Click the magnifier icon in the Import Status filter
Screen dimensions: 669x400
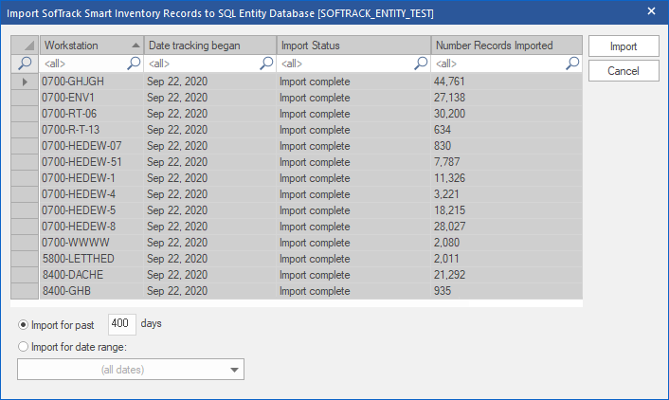point(421,64)
